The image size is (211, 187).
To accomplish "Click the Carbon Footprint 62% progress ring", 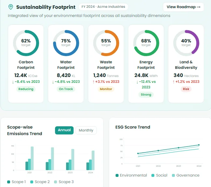I will [26, 43].
